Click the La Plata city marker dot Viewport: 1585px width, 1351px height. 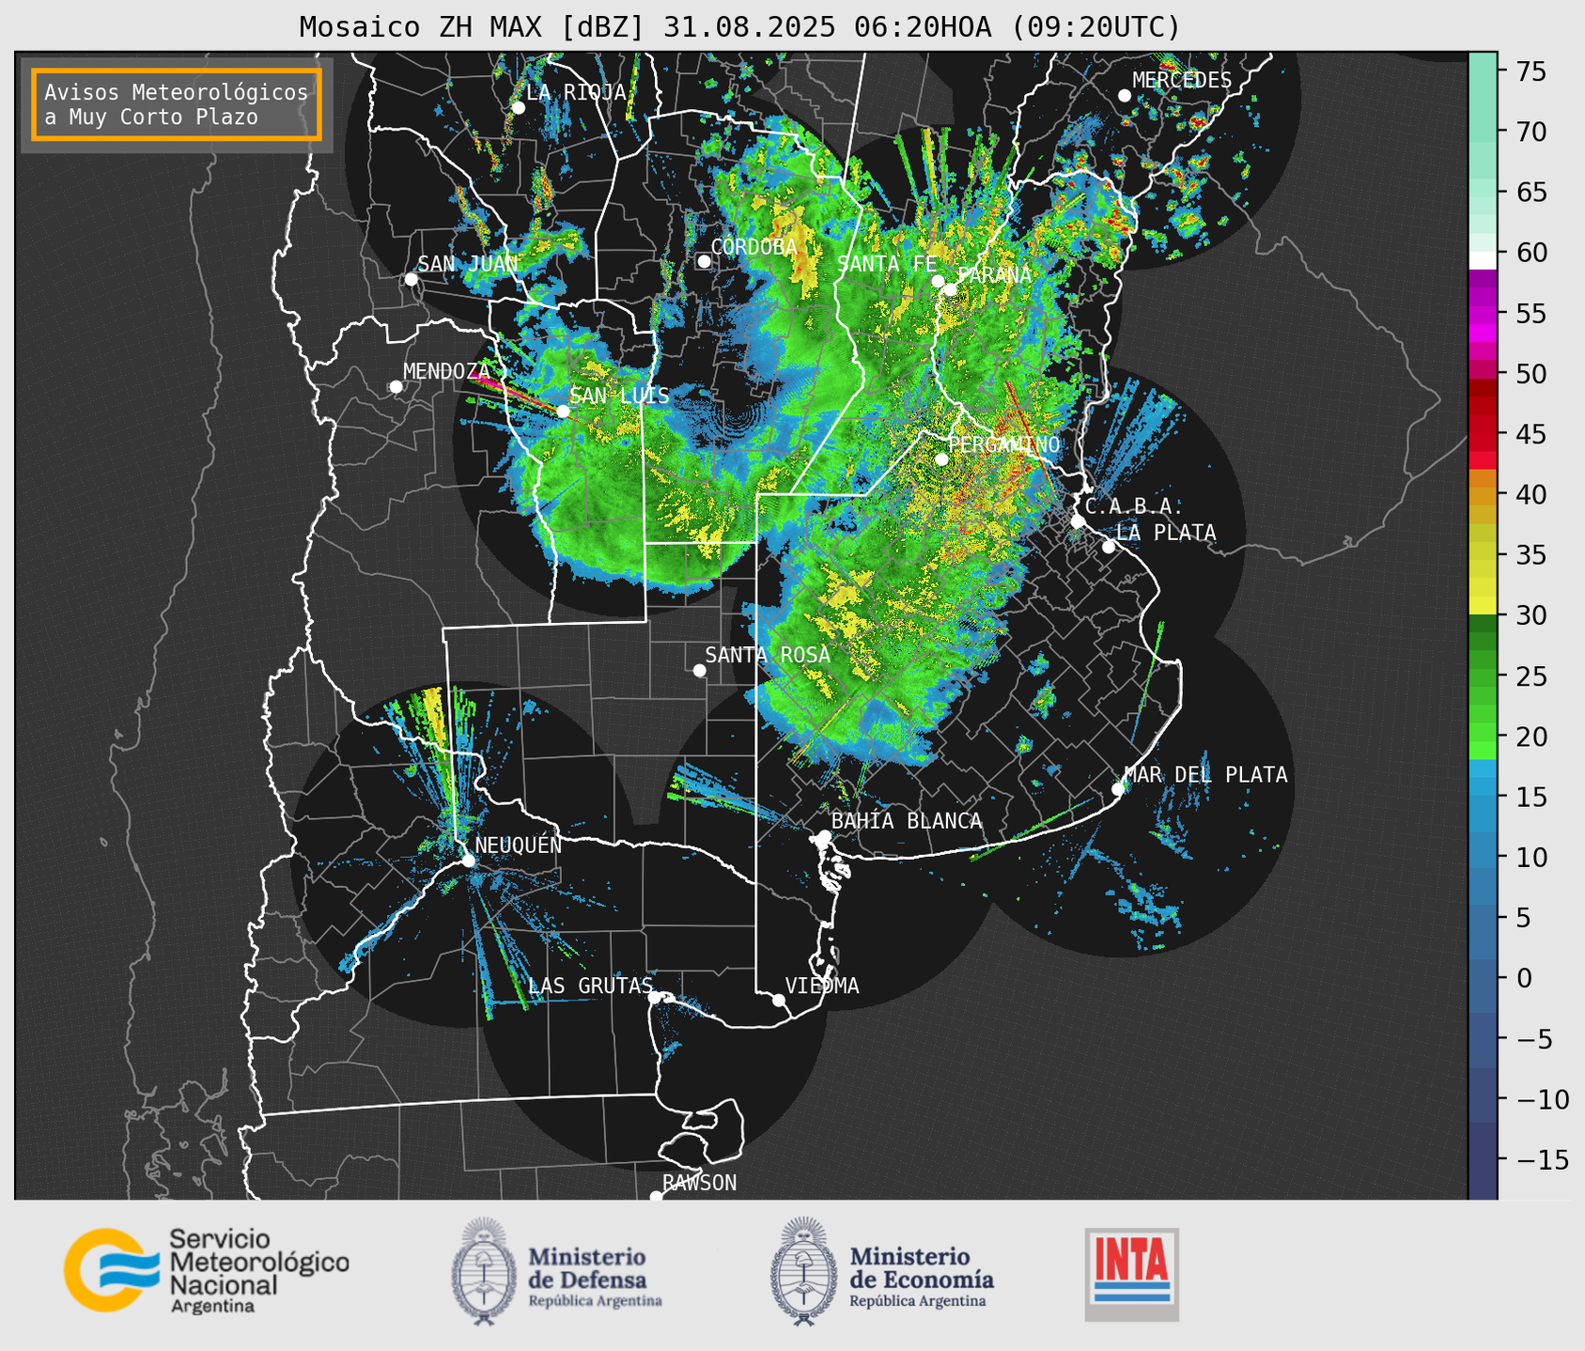tap(1109, 547)
